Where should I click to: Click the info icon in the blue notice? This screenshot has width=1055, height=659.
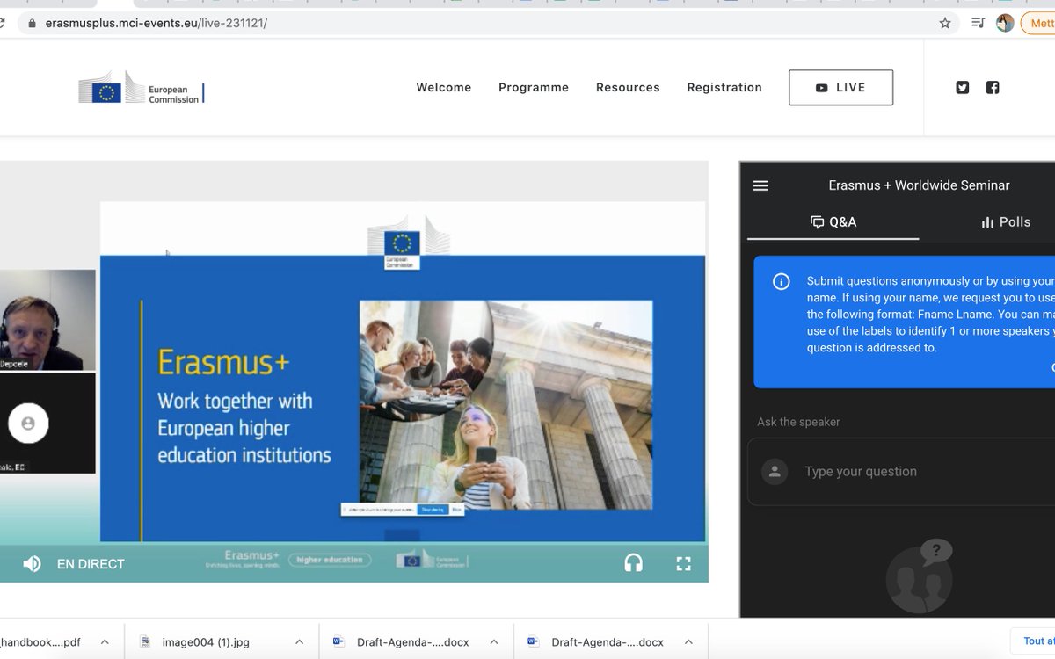click(x=781, y=282)
